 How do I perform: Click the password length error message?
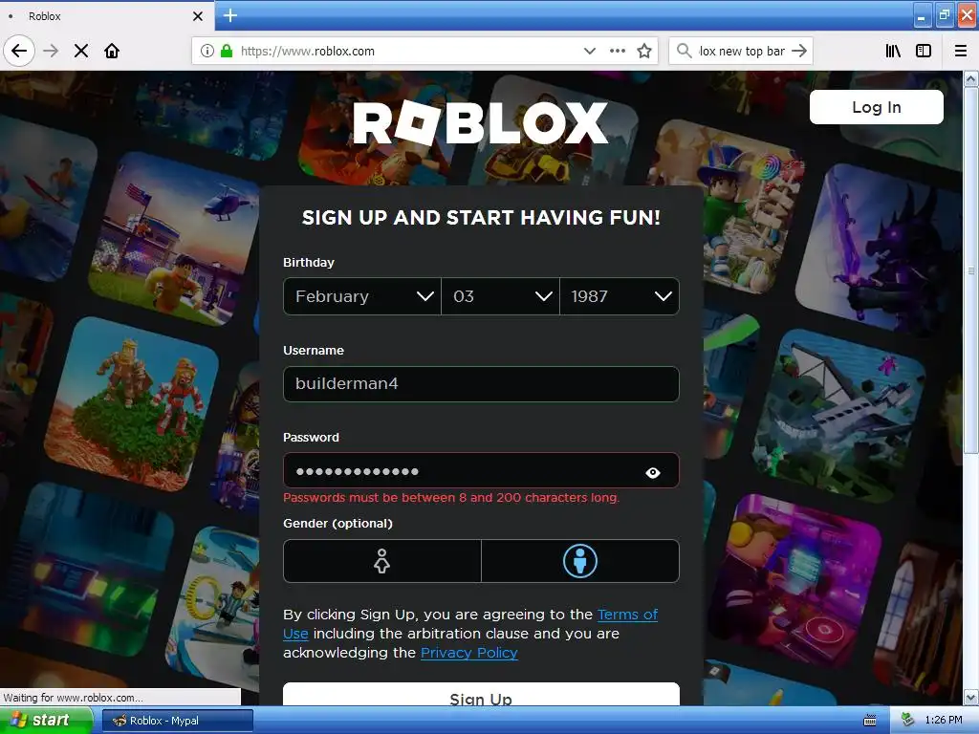[x=451, y=497]
